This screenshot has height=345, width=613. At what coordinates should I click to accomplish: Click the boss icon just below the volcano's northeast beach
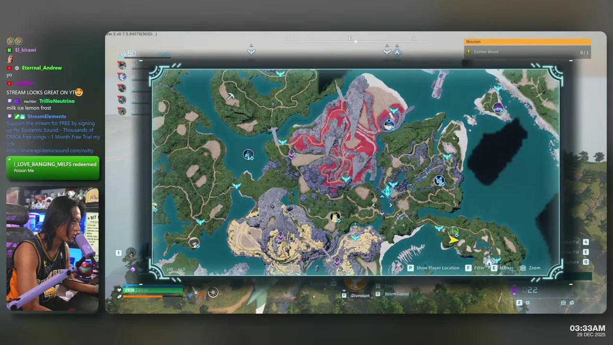(389, 125)
